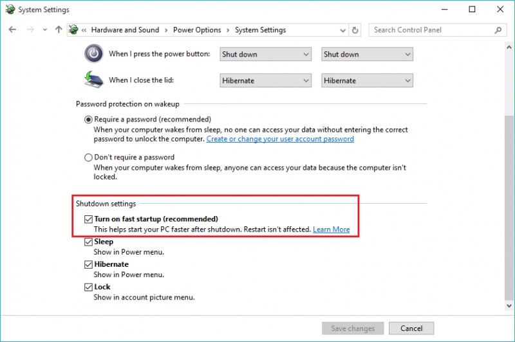Select Don't require a password option

88,157
